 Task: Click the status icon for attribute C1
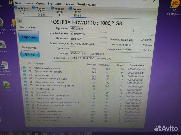(x=28, y=105)
